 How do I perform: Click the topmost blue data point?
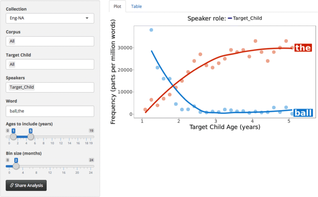pos(151,30)
